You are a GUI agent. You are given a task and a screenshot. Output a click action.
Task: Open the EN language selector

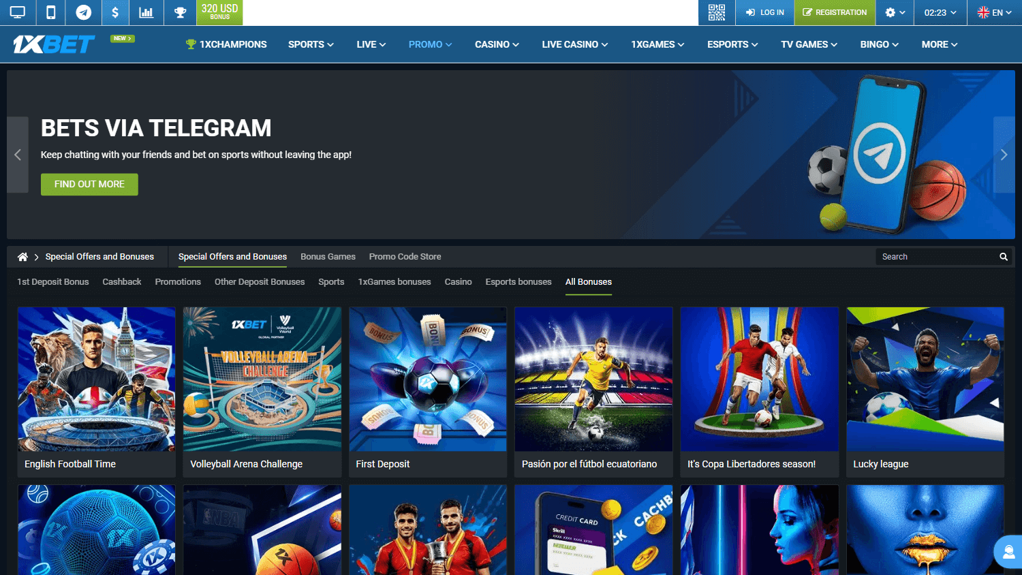coord(995,12)
